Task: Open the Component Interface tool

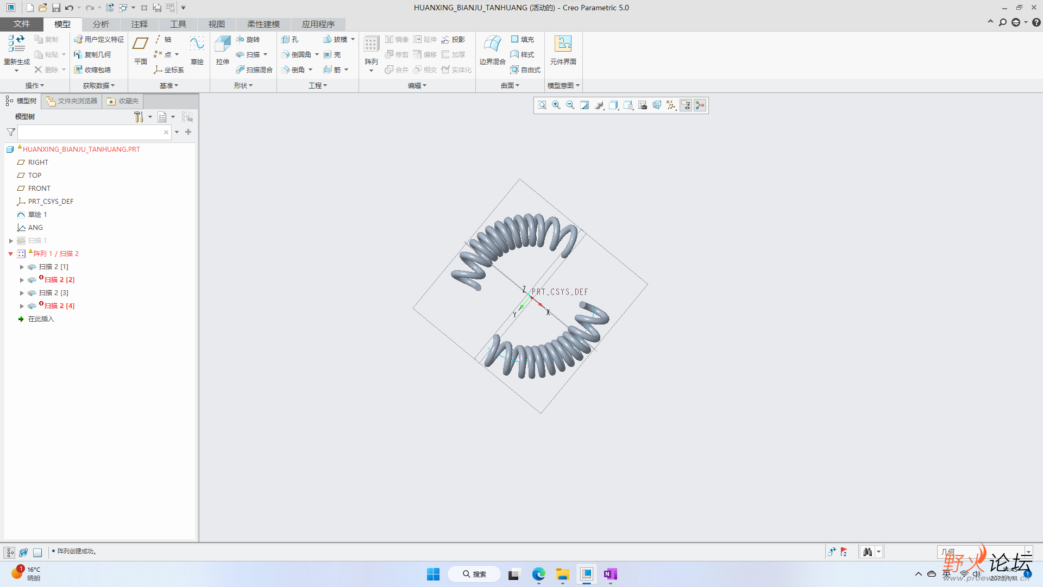Action: 563,51
